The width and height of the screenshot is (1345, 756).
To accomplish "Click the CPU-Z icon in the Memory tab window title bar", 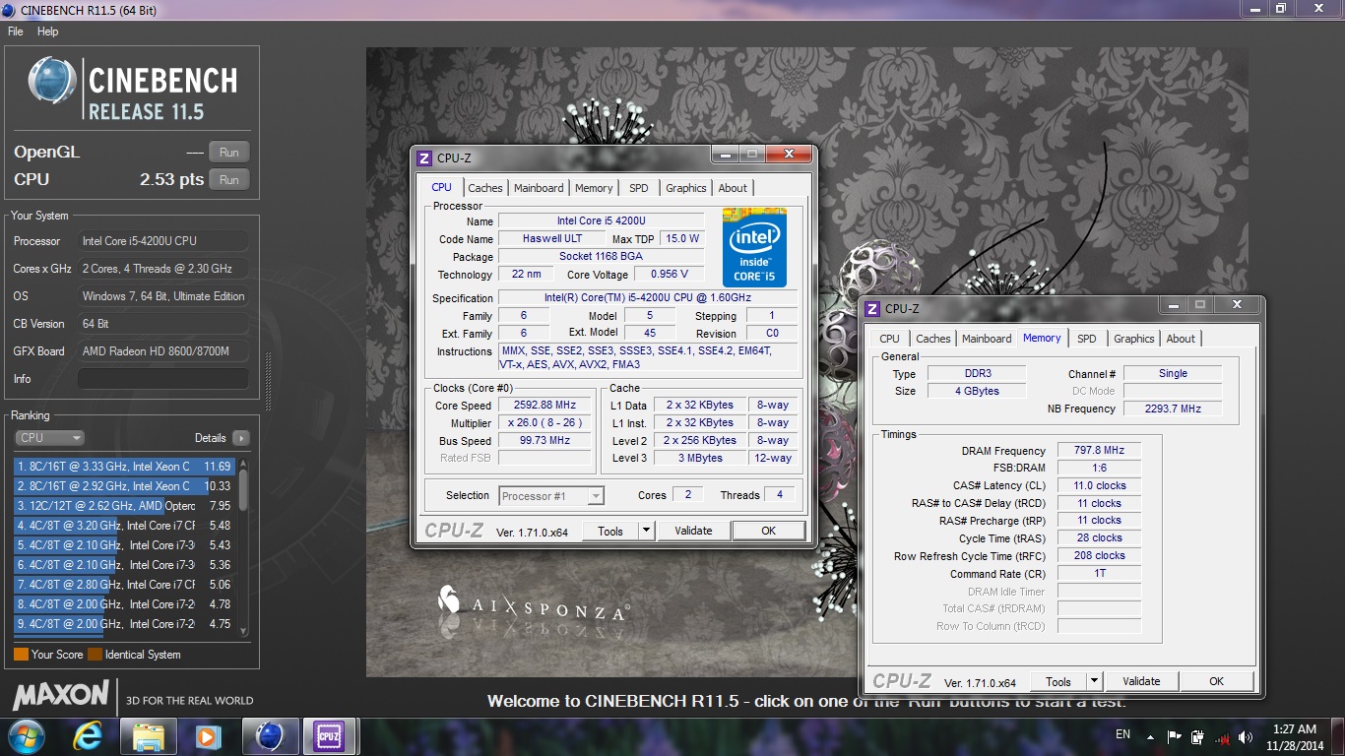I will pos(872,308).
